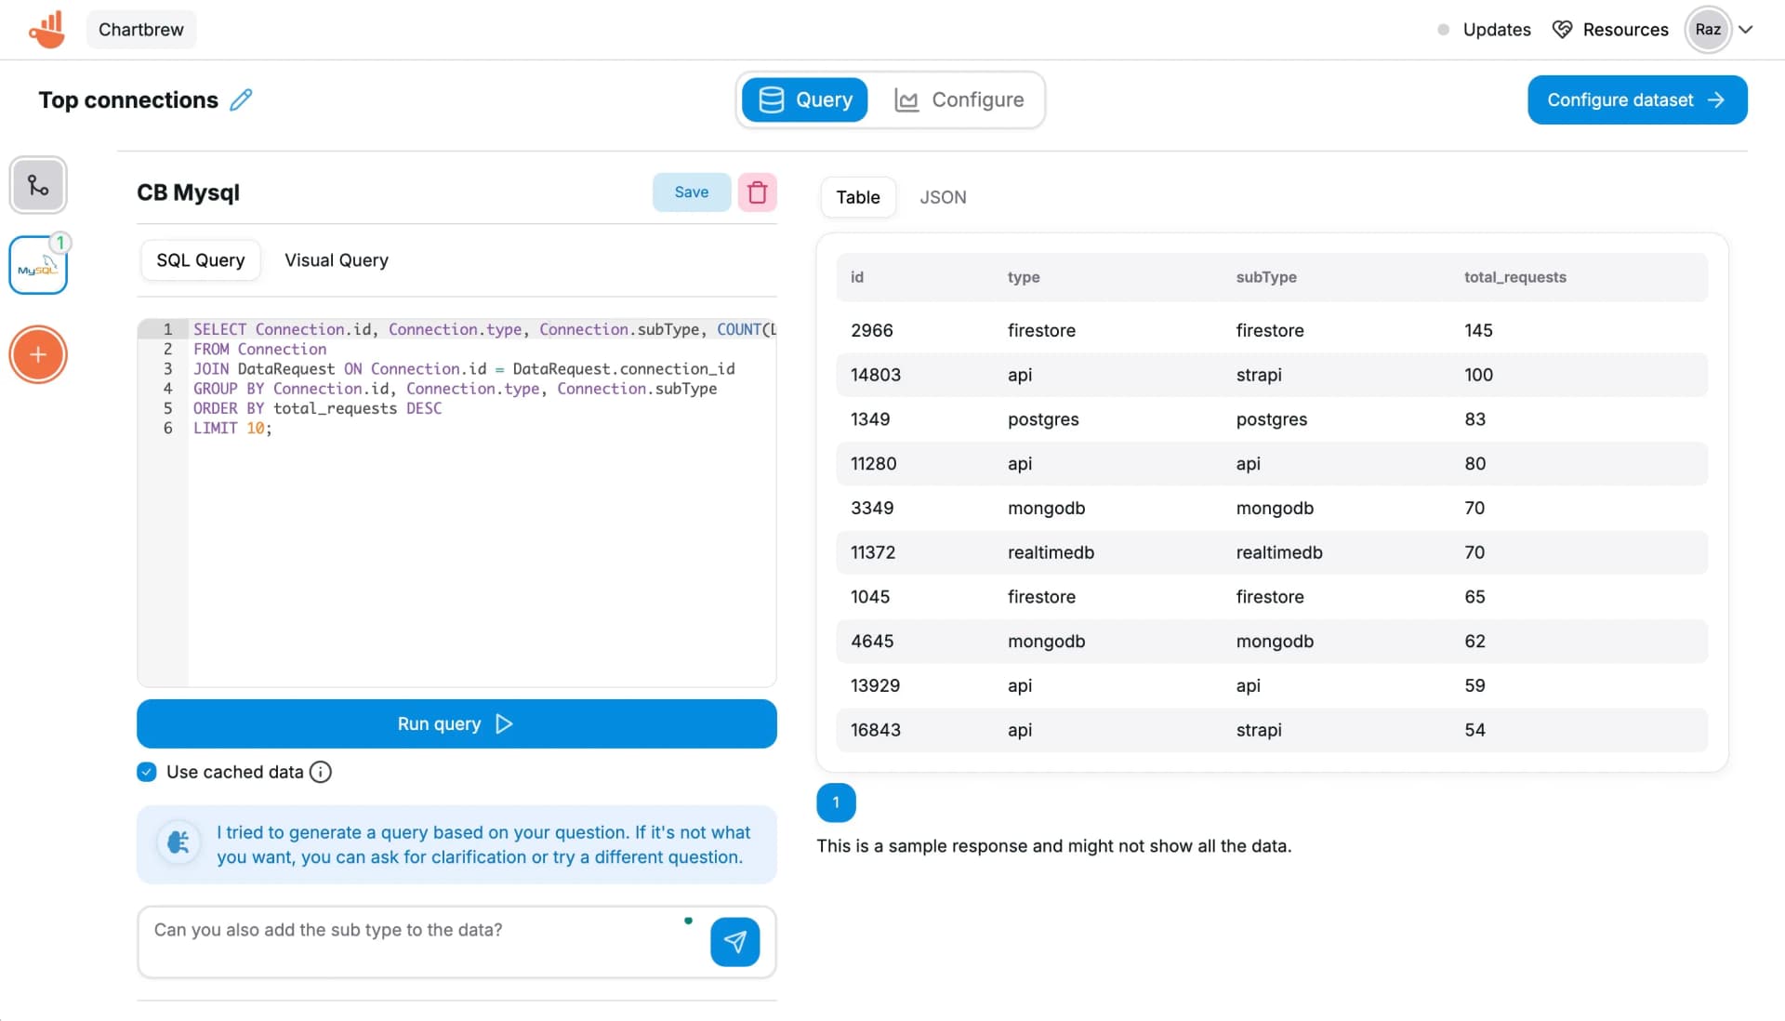The width and height of the screenshot is (1785, 1021).
Task: Show cached data info tooltip
Action: (x=321, y=772)
